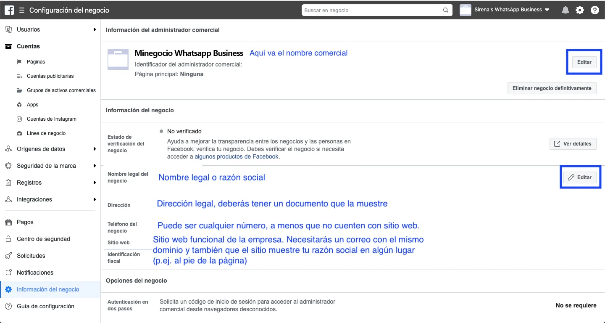
Task: Focus the Buscar en negocio search field
Action: [377, 10]
